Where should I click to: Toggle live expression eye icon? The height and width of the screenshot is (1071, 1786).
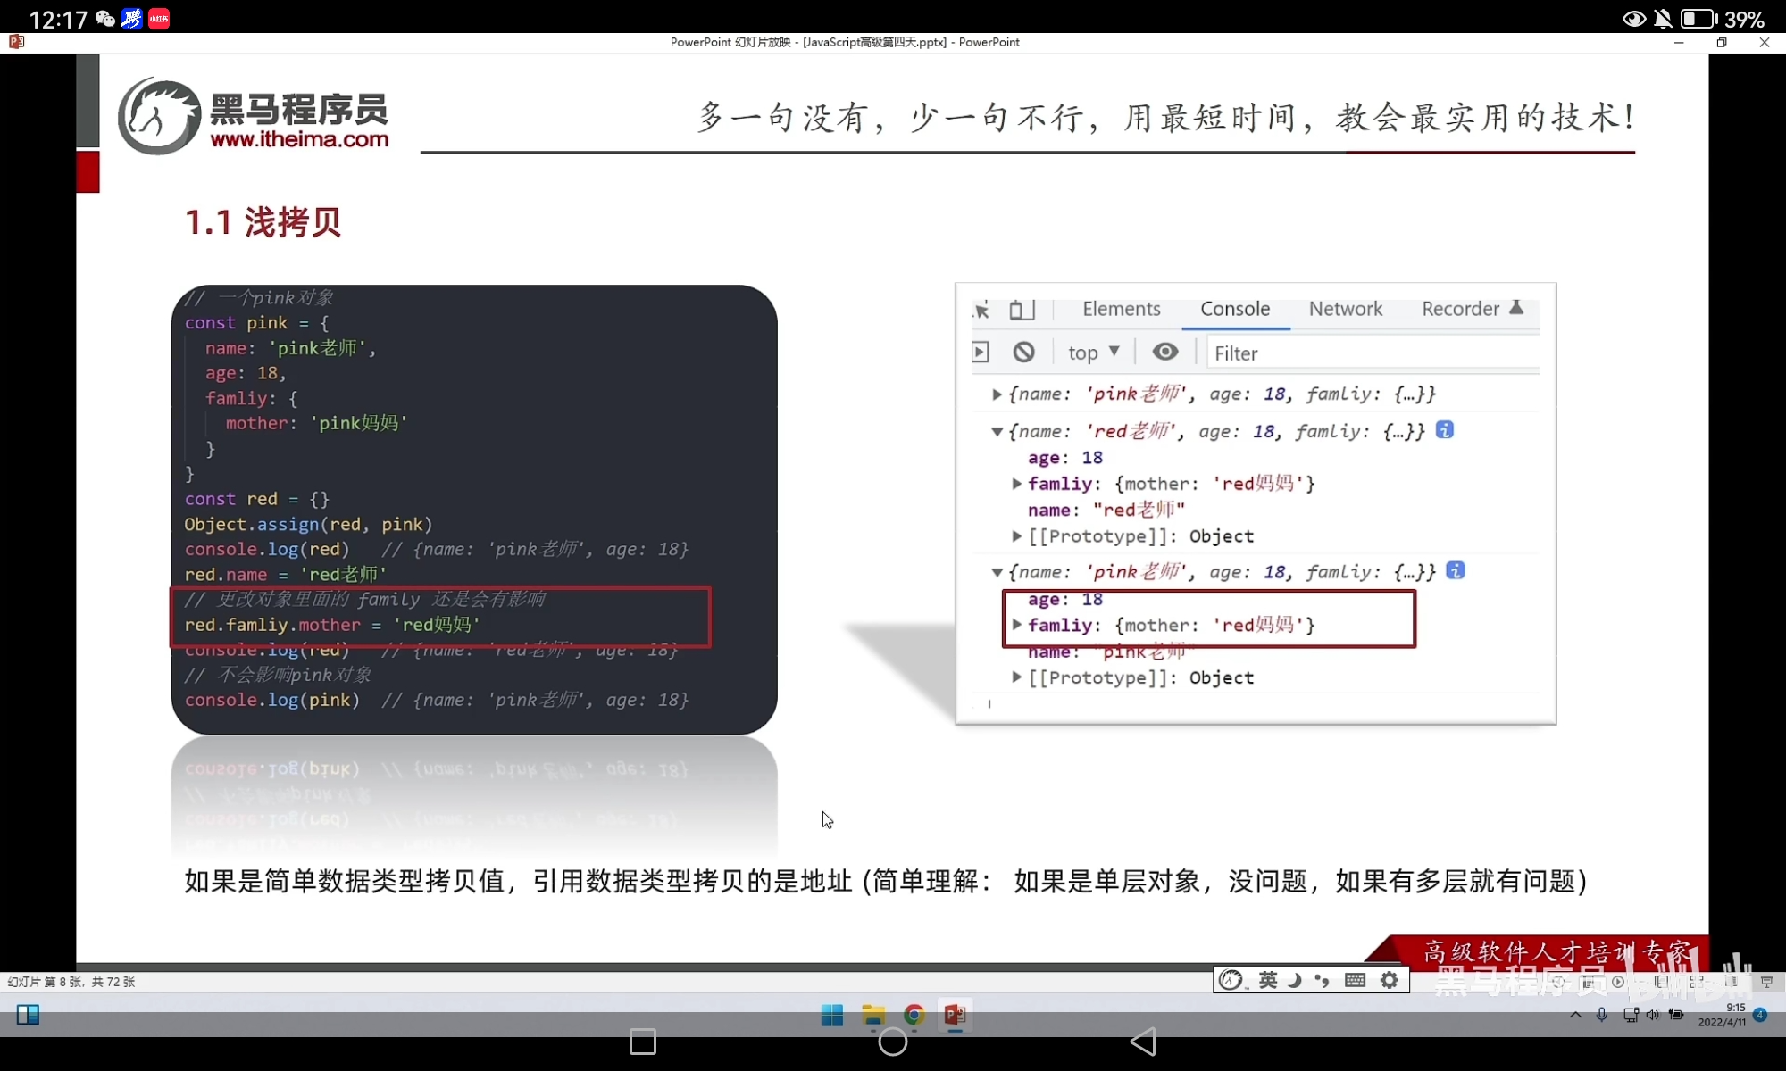tap(1164, 353)
